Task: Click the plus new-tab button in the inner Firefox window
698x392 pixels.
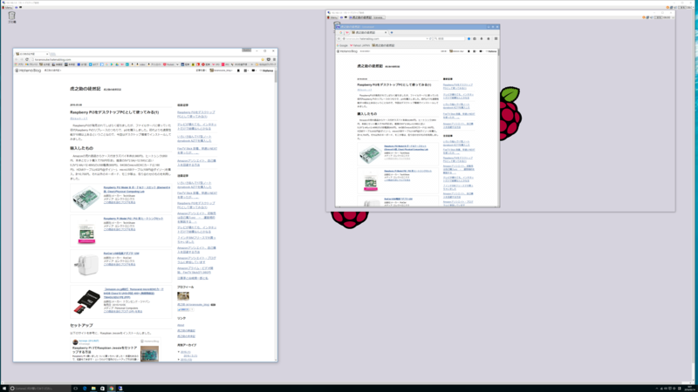Action: (392, 32)
